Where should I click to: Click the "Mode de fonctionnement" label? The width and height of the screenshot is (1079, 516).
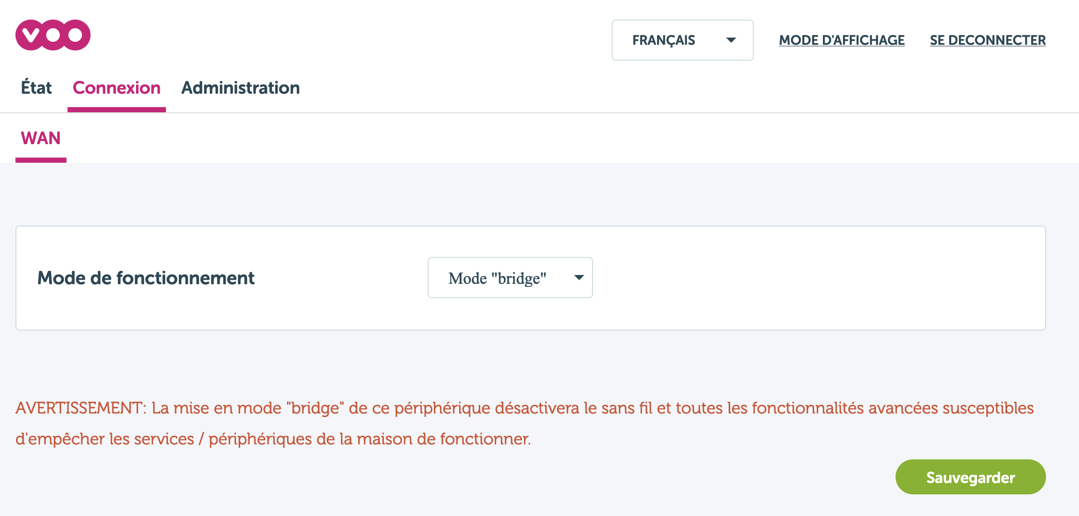[x=146, y=278]
